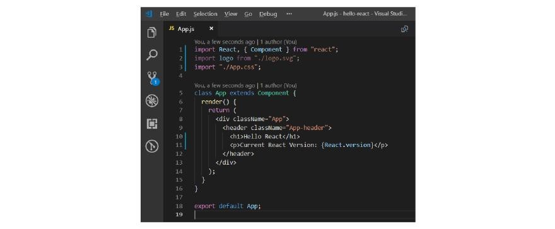This screenshot has width=555, height=229.
Task: Click the closing </div> tag
Action: point(226,163)
